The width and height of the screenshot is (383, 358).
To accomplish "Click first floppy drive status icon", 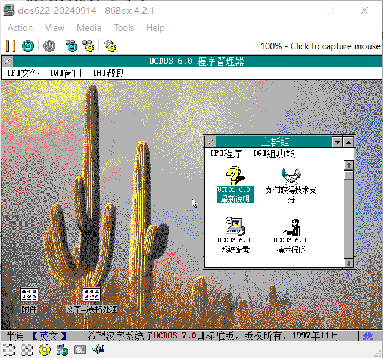I will (x=9, y=350).
